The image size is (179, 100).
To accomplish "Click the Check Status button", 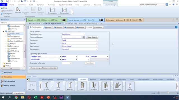I will tap(19, 93).
